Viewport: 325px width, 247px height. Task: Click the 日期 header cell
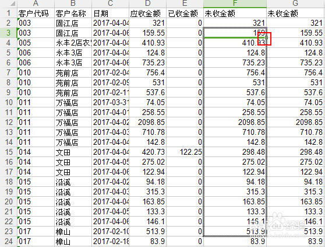[x=110, y=13]
